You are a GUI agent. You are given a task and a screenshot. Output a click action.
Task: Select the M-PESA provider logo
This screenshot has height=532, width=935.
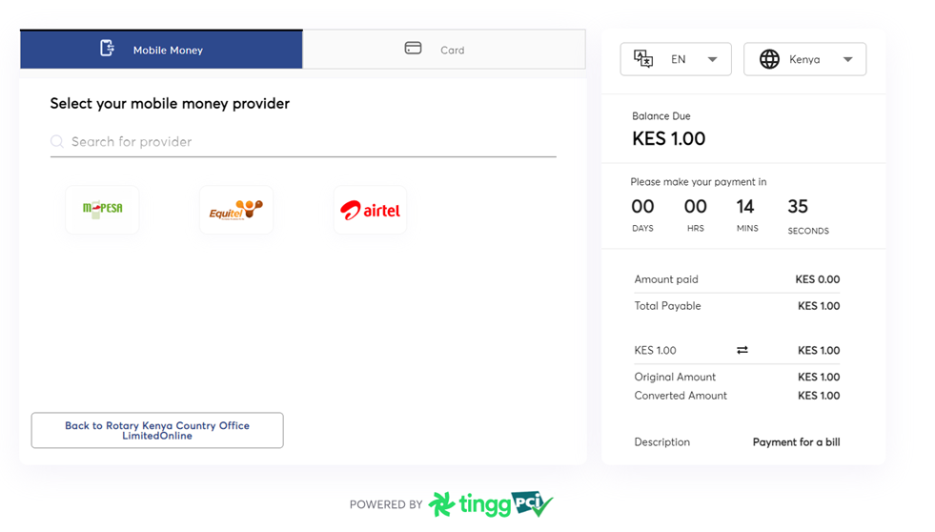click(102, 209)
